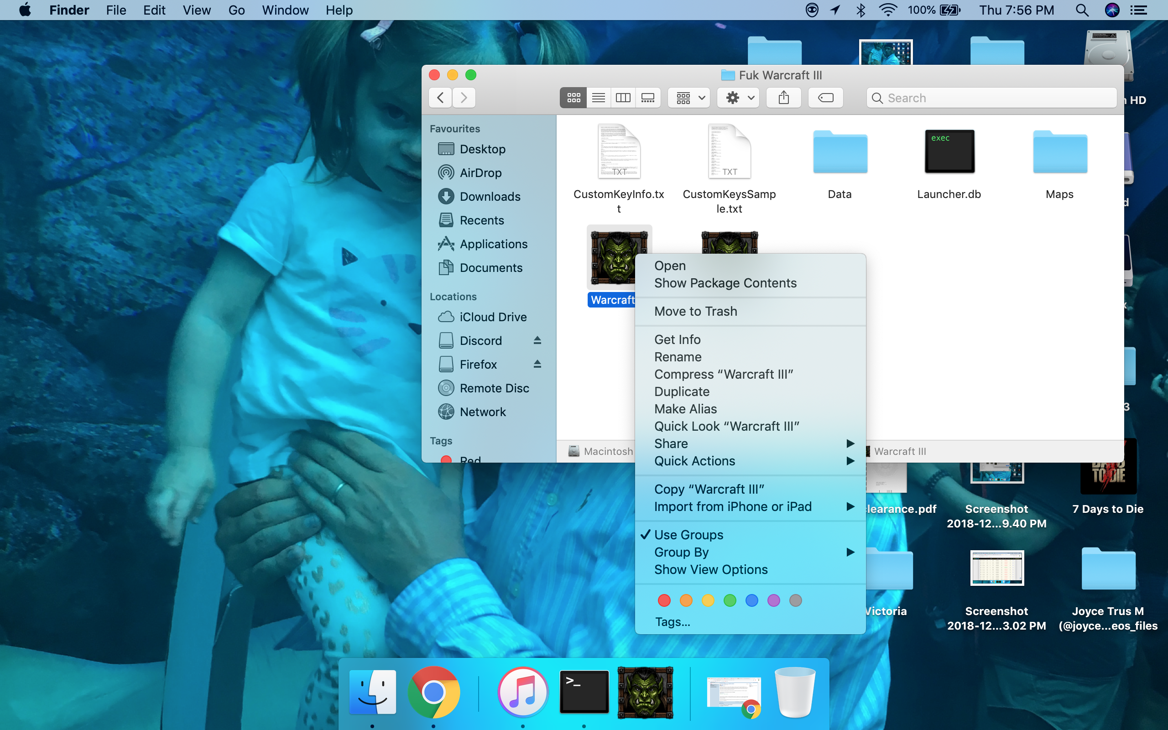The image size is (1168, 730).
Task: Apply the yellow tag color
Action: coord(708,600)
